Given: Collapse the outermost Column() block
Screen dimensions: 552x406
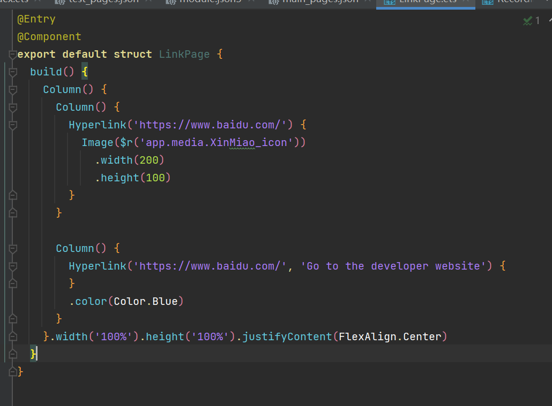Looking at the screenshot, I should point(13,90).
